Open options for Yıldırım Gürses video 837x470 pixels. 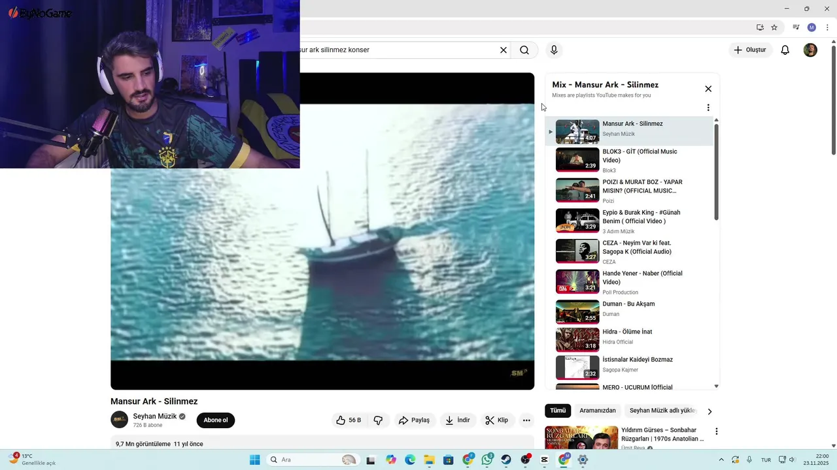(717, 431)
